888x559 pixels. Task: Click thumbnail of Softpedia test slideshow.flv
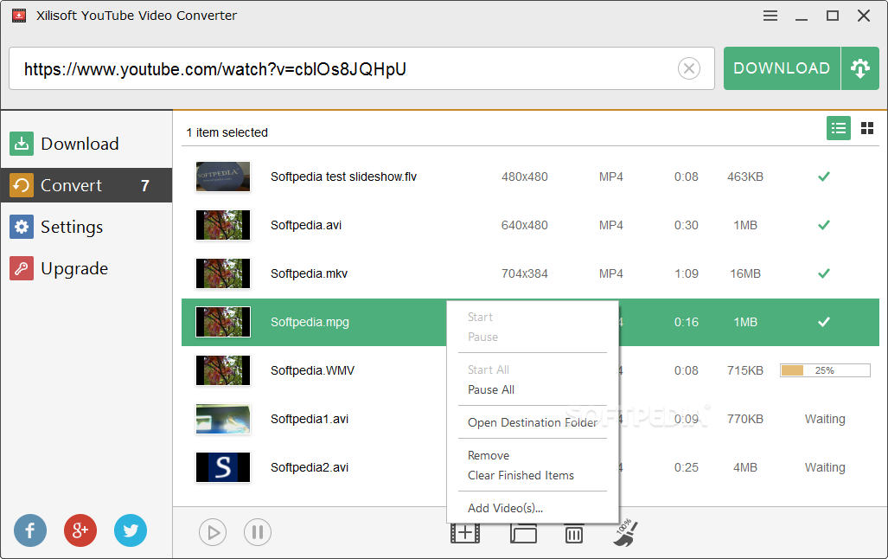pos(222,177)
